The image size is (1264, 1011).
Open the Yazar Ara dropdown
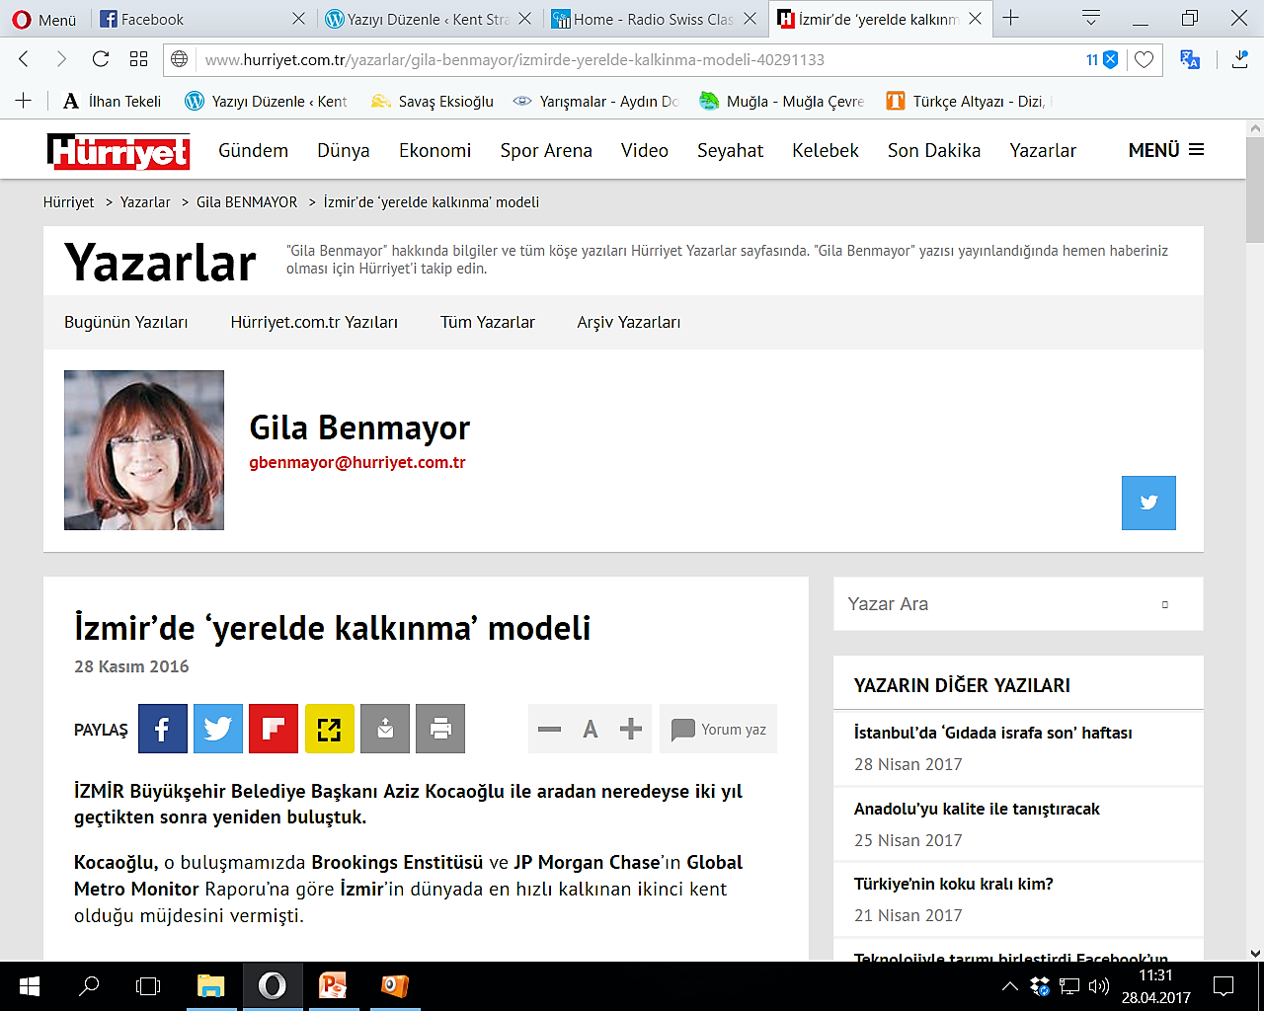point(1165,604)
